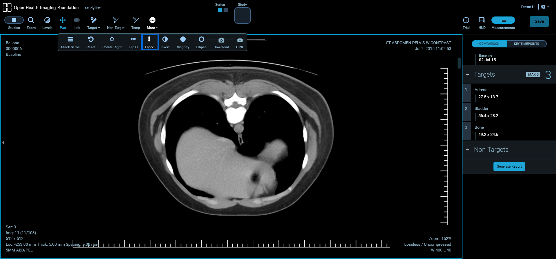Open the Target tool dropdown
Screen dimensions: 556x259
click(94, 23)
